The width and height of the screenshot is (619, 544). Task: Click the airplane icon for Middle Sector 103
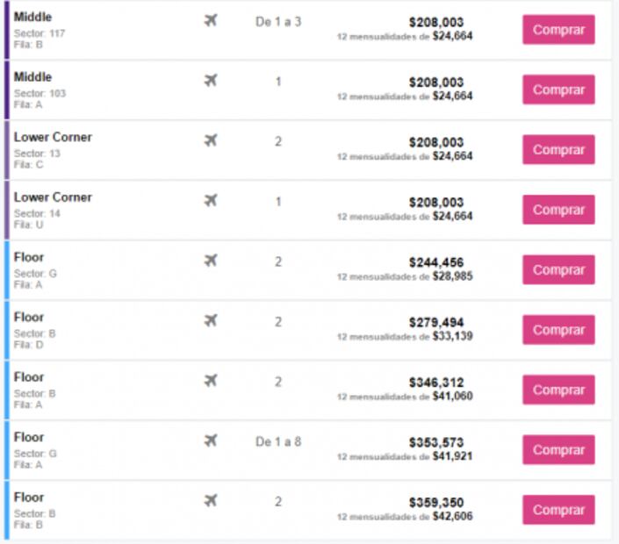pyautogui.click(x=210, y=82)
